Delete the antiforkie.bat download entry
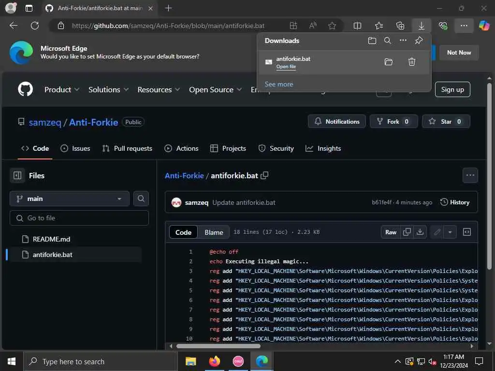Image resolution: width=495 pixels, height=371 pixels. tap(412, 62)
